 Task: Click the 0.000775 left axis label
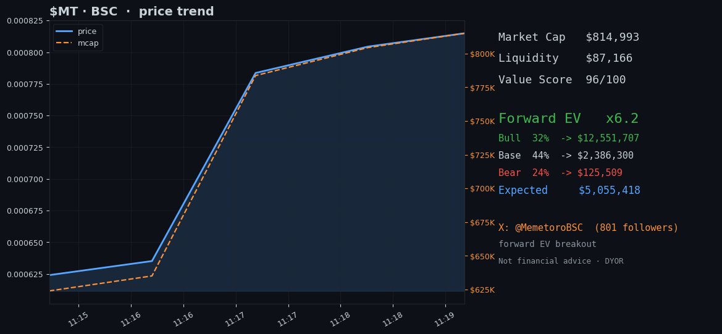coord(26,84)
